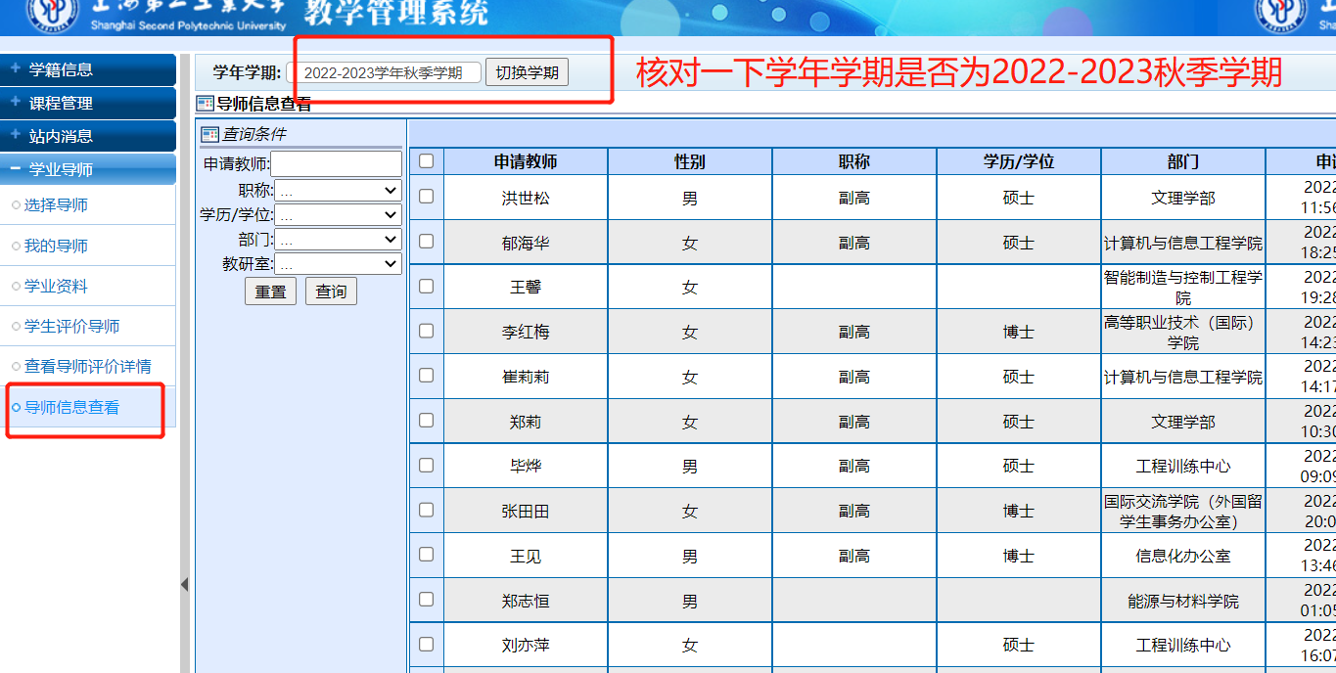Check the box for 王馨
This screenshot has height=673, width=1336.
coord(426,287)
